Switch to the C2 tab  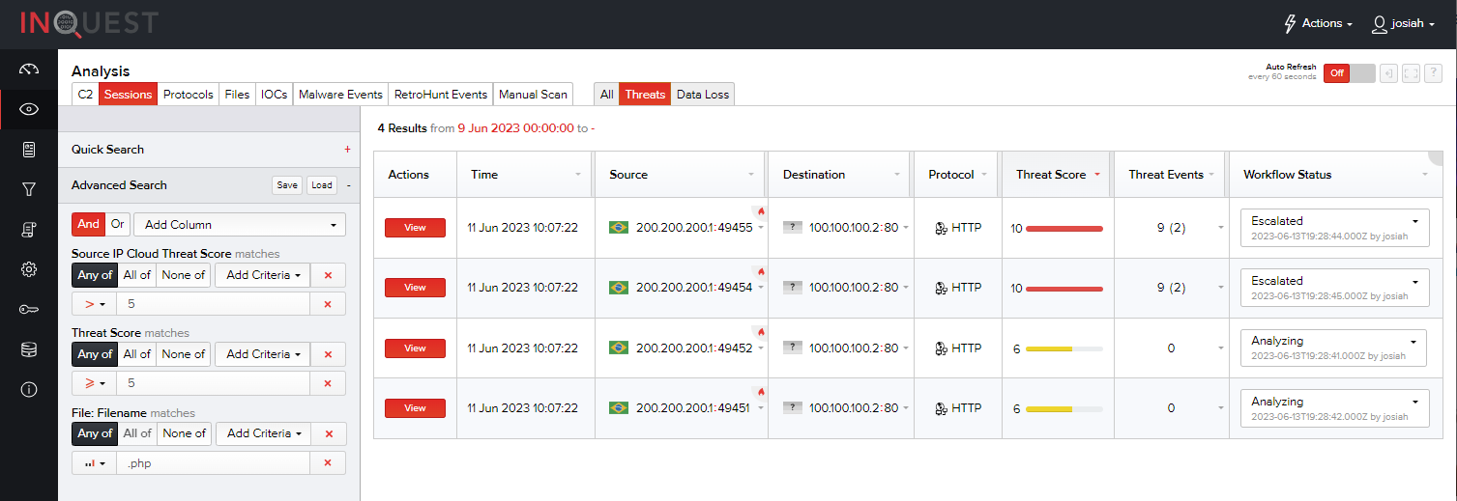[x=85, y=95]
